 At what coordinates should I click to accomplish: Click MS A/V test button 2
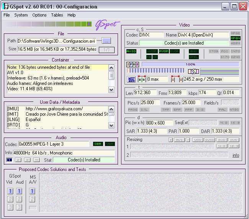(32, 199)
